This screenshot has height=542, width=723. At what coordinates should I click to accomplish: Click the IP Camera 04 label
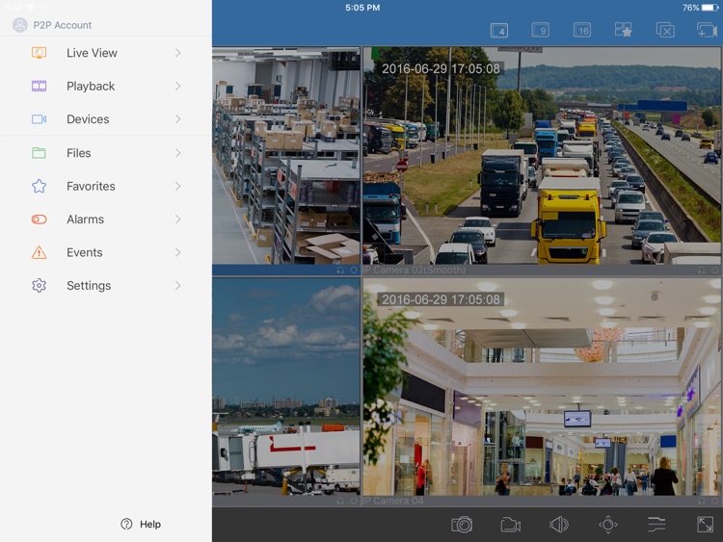pyautogui.click(x=393, y=501)
